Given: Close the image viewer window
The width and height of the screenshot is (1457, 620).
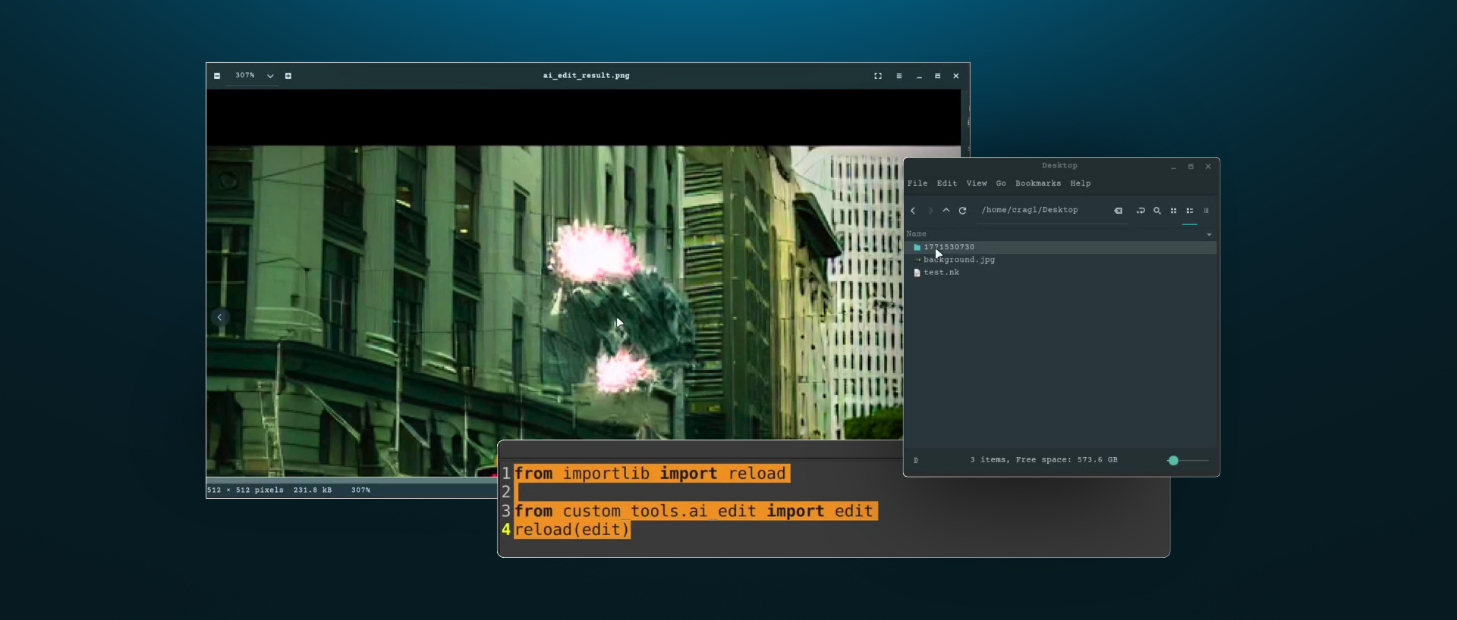Looking at the screenshot, I should pyautogui.click(x=956, y=76).
